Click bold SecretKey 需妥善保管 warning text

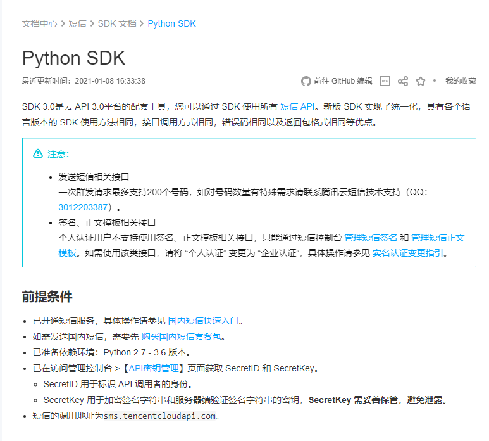tap(378, 400)
